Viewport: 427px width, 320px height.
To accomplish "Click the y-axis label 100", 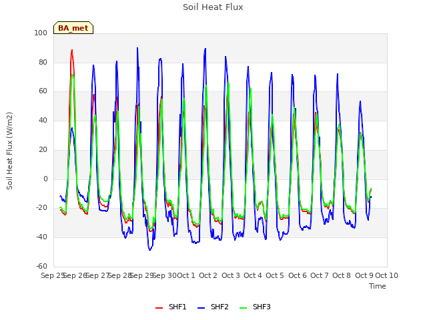I will pos(41,33).
